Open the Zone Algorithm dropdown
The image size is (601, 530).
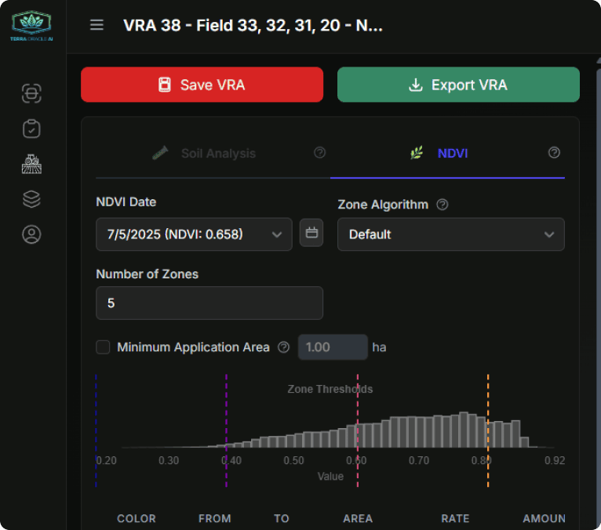[x=450, y=234]
